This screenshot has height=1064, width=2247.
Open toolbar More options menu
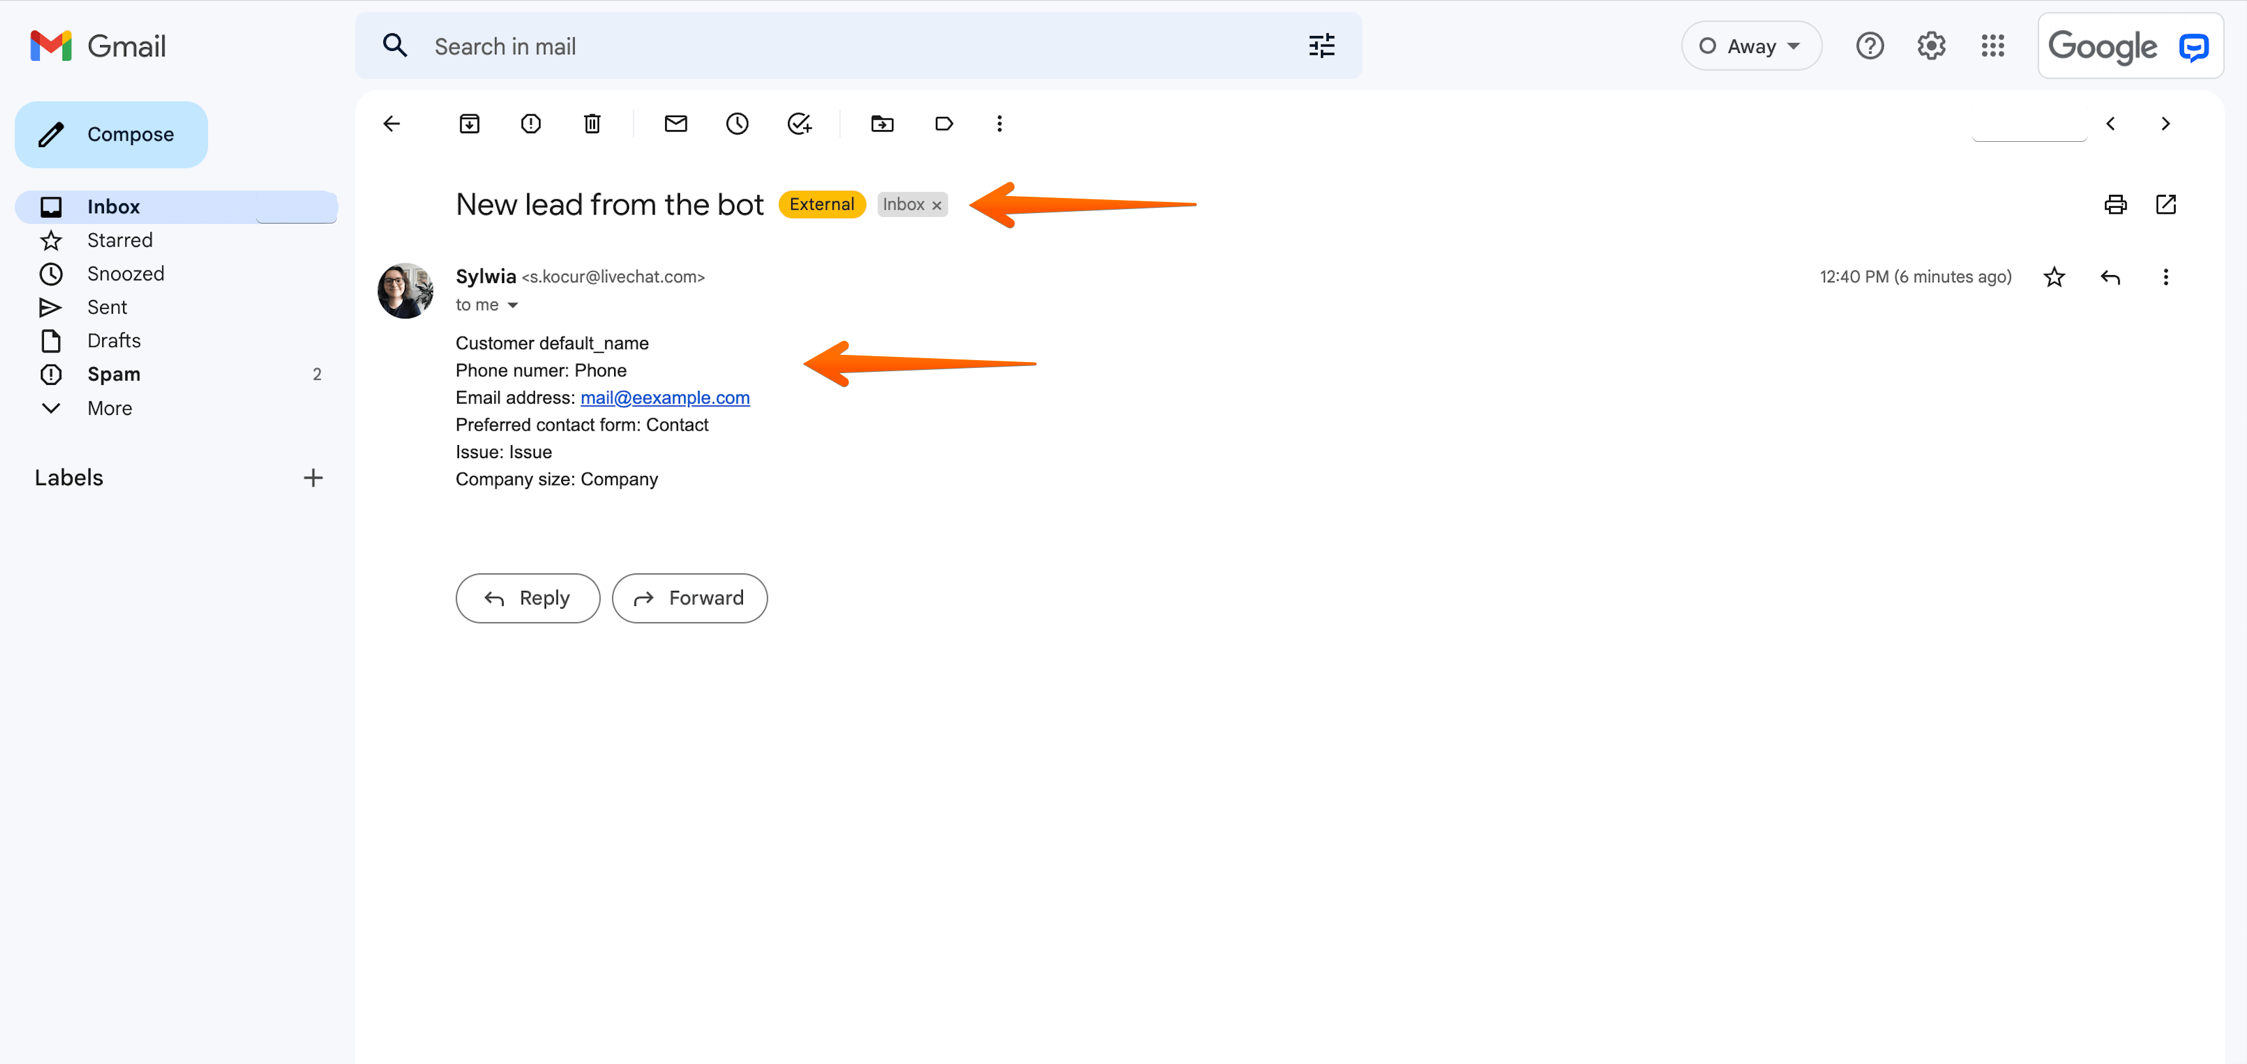click(1000, 124)
